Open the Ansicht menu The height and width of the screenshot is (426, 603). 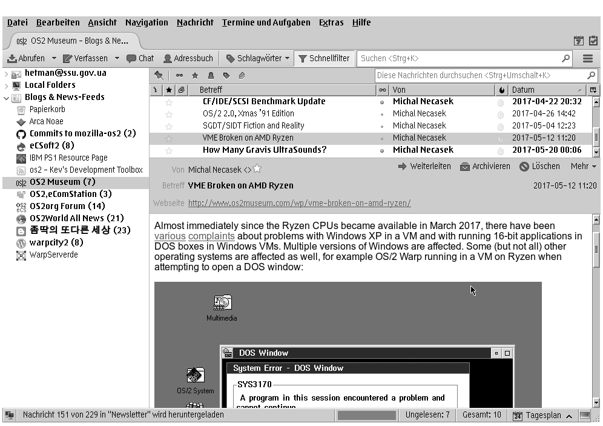[x=102, y=22]
